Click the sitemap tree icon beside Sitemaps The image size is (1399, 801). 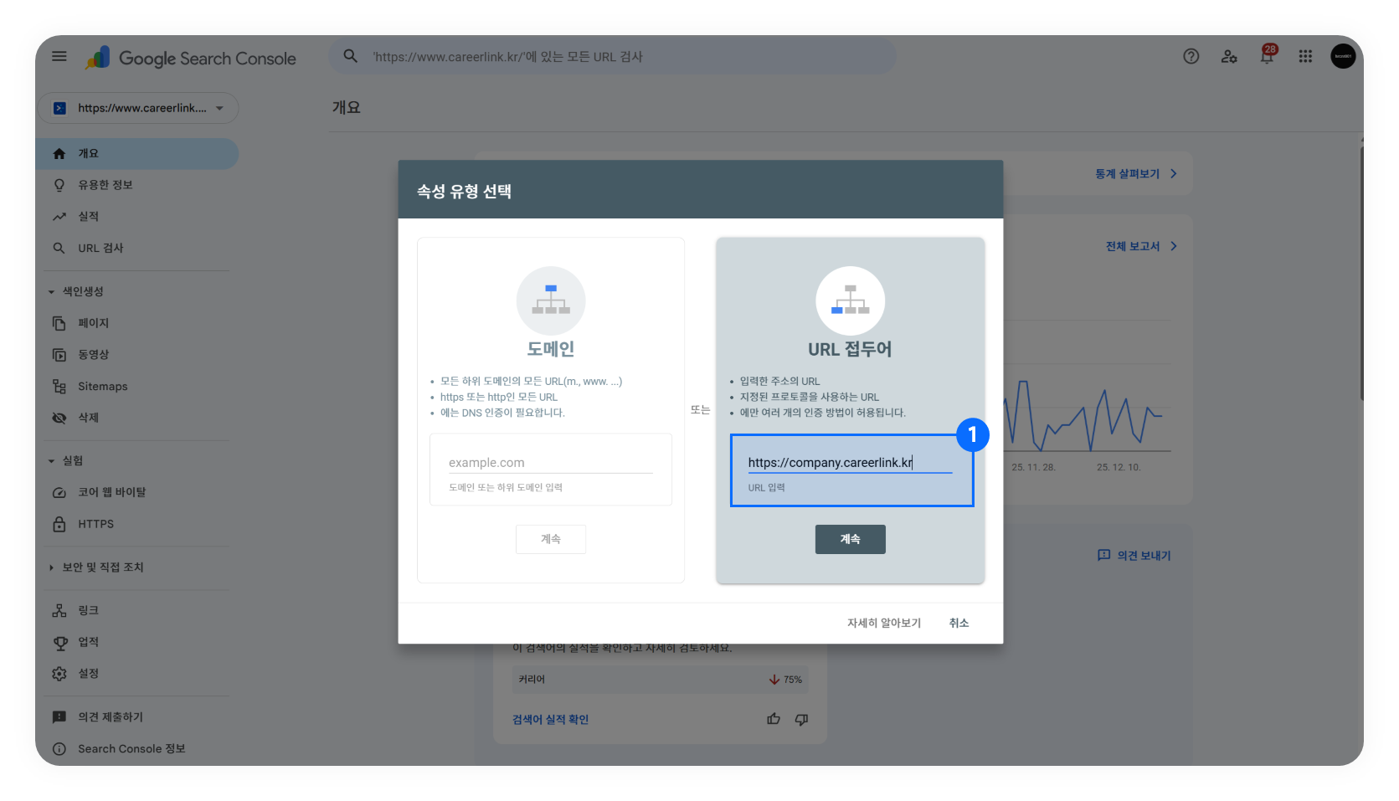(x=59, y=386)
